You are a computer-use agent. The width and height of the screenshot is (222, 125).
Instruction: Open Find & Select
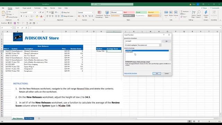tap(199, 14)
